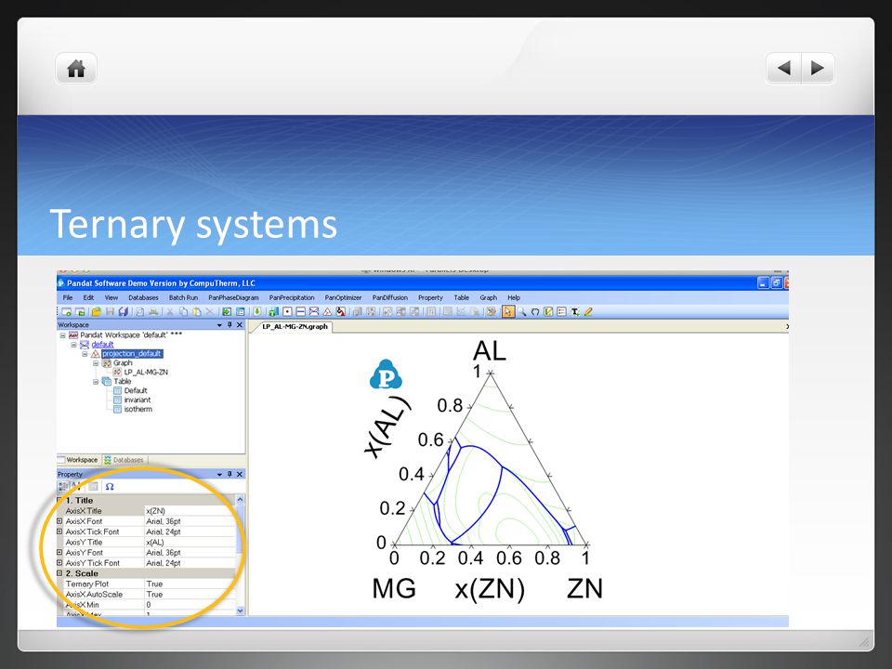Open the PanOptimizer menu
The width and height of the screenshot is (892, 669).
coord(343,297)
